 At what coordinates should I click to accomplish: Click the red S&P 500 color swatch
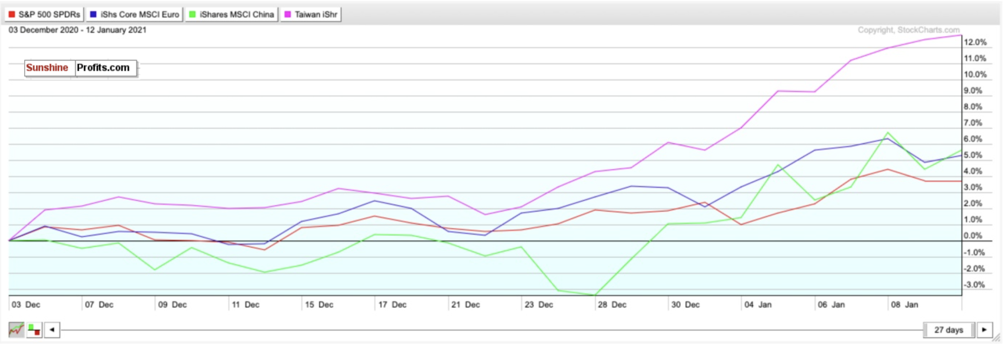(x=12, y=14)
